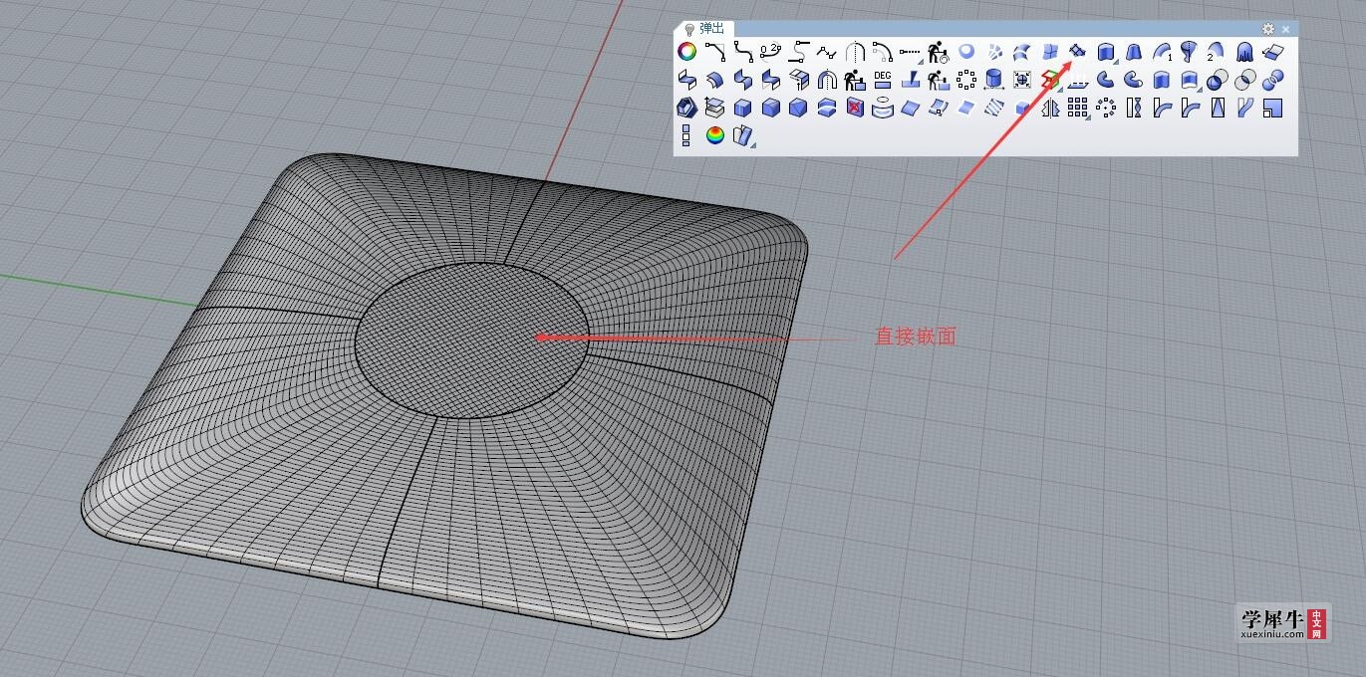Select the arc blend icon labeled 0 2
Screen dimensions: 1366x677
770,52
